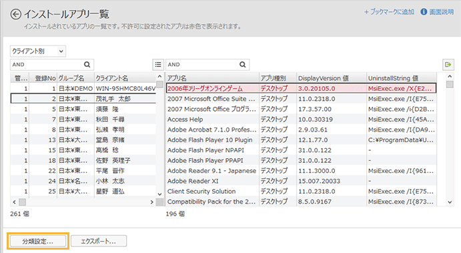
Task: Select app 2007 Microsoft Office Suite row
Action: pyautogui.click(x=301, y=99)
